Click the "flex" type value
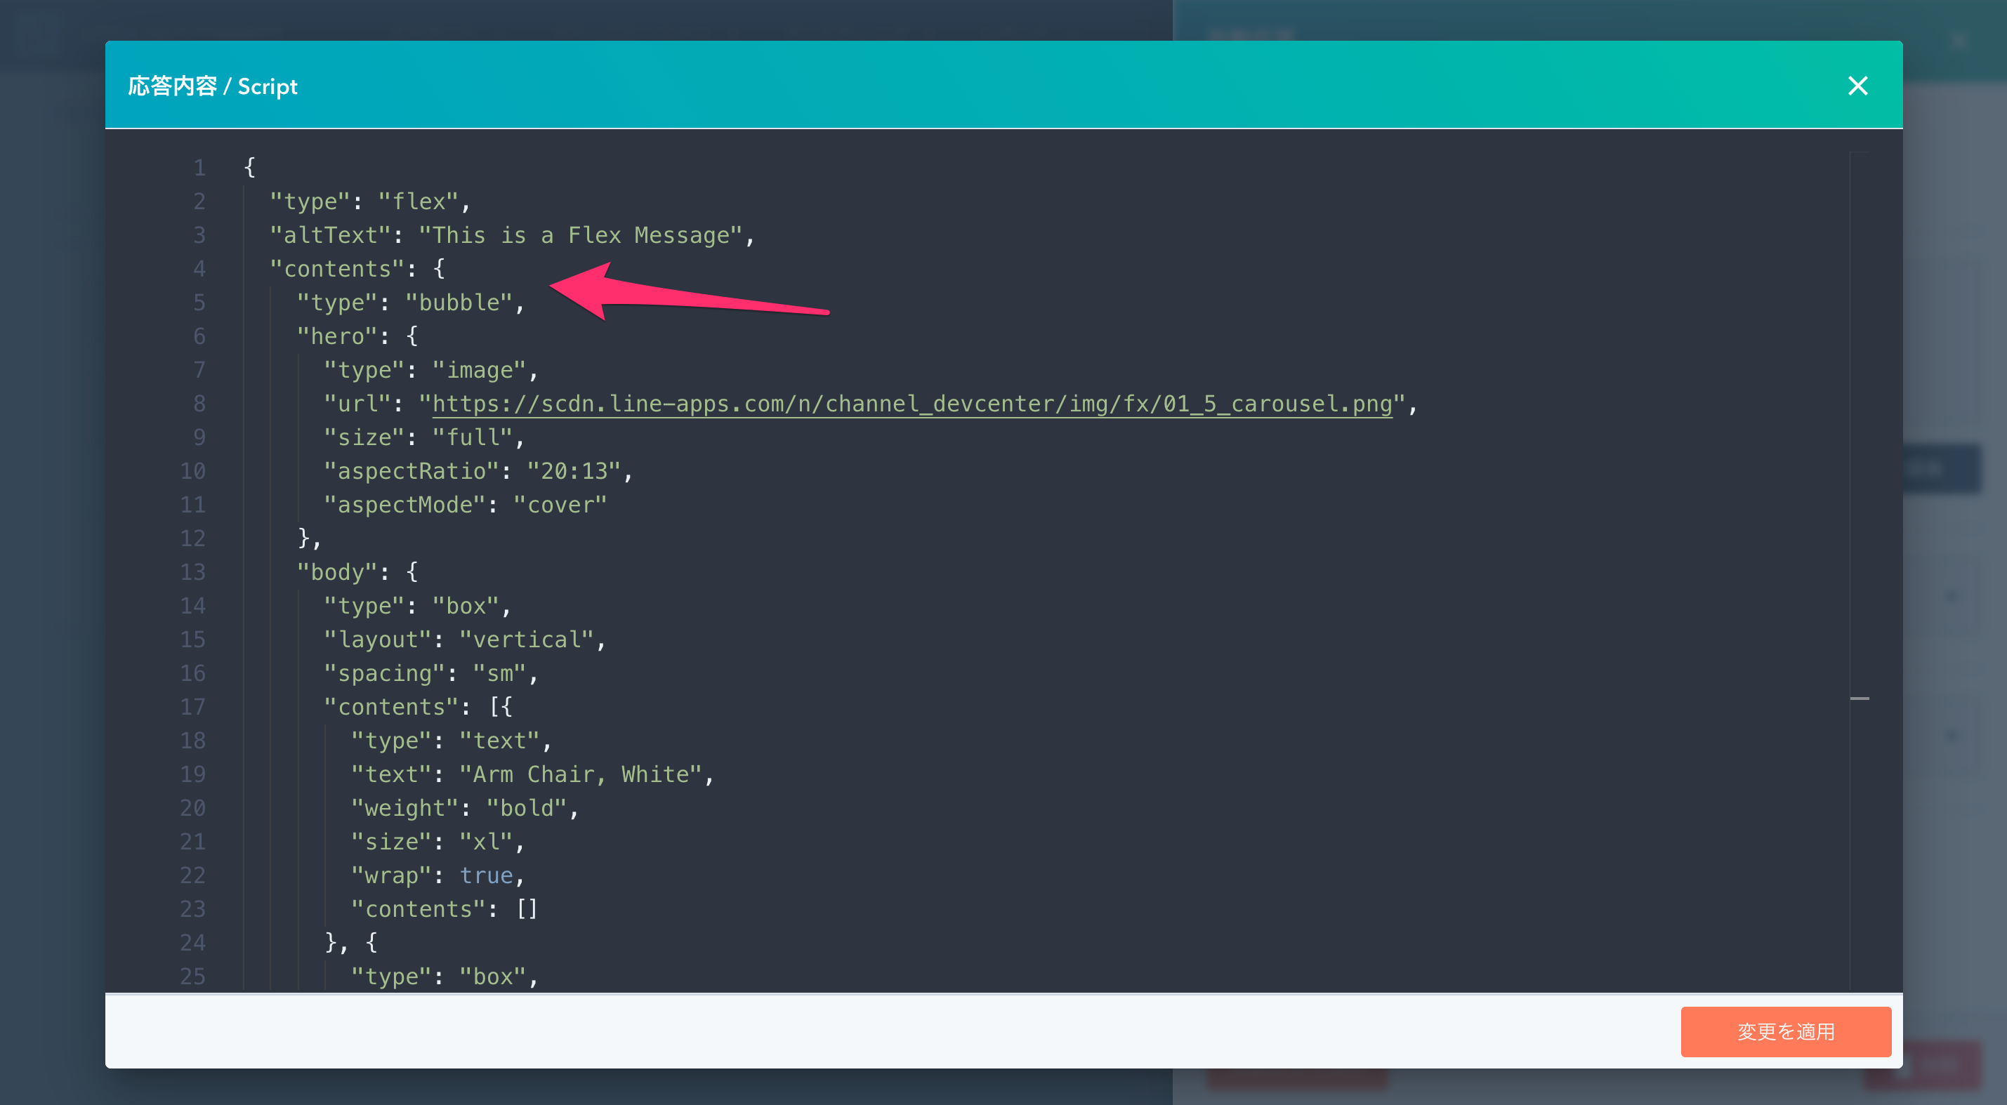Image resolution: width=2007 pixels, height=1105 pixels. pos(419,201)
